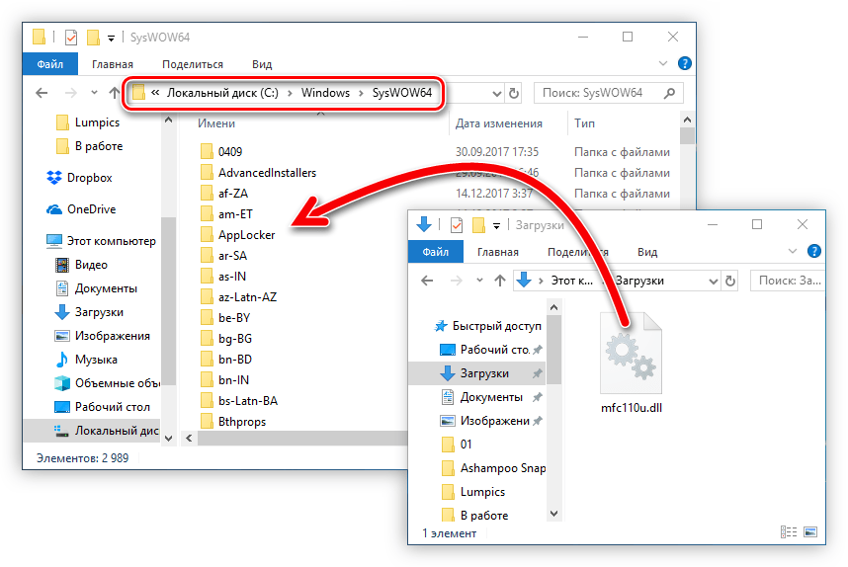Click Windows in the address breadcrumb
This screenshot has height=567, width=848.
[325, 93]
